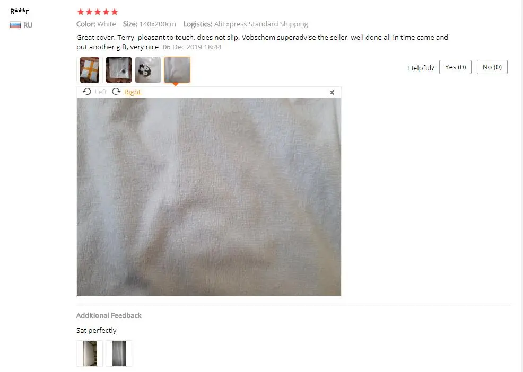The image size is (523, 372).
Task: Click the enlarged white terry fabric photo
Action: 209,197
